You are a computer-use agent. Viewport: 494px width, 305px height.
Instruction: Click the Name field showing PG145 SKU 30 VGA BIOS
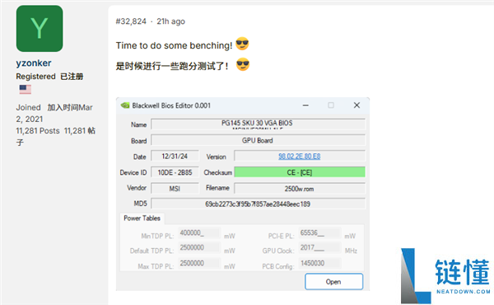click(258, 124)
